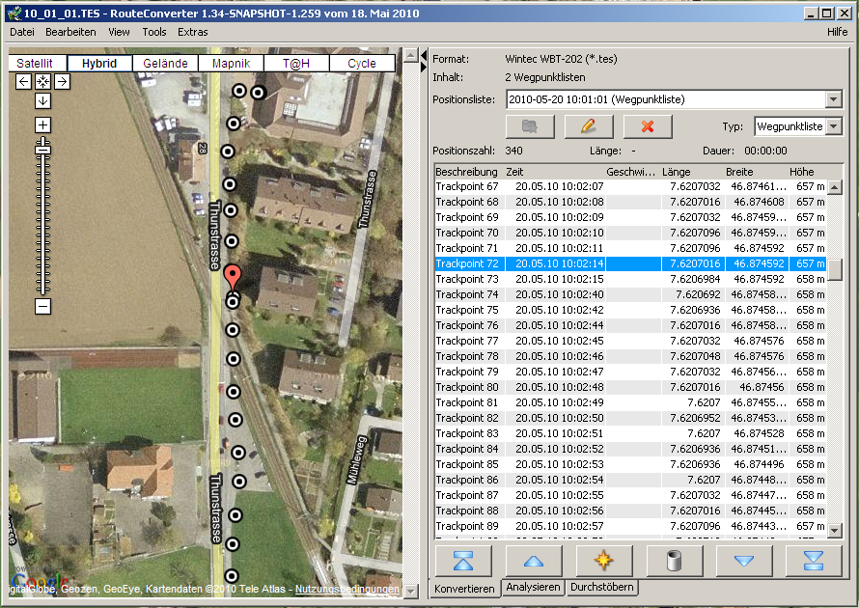Screen dimensions: 859x608
Task: Click the Nutzungsbedingungen link on map
Action: [346, 589]
